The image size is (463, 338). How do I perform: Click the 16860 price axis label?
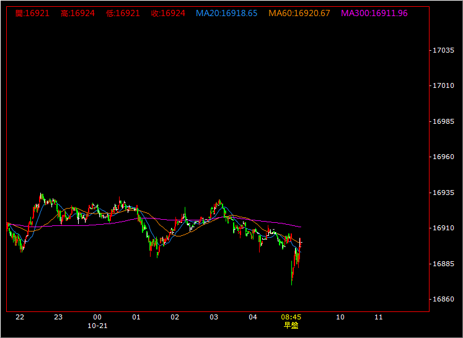(x=443, y=299)
